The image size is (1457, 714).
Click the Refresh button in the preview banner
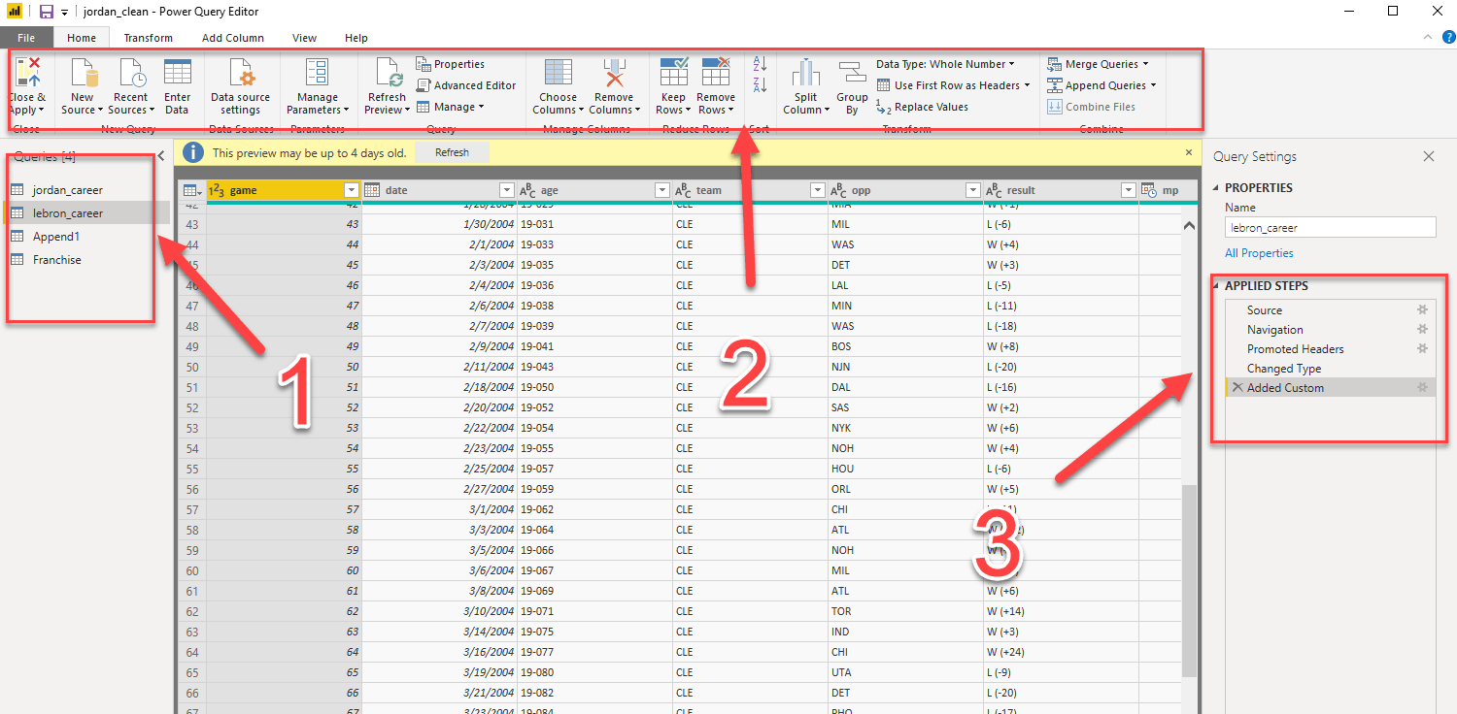(452, 152)
